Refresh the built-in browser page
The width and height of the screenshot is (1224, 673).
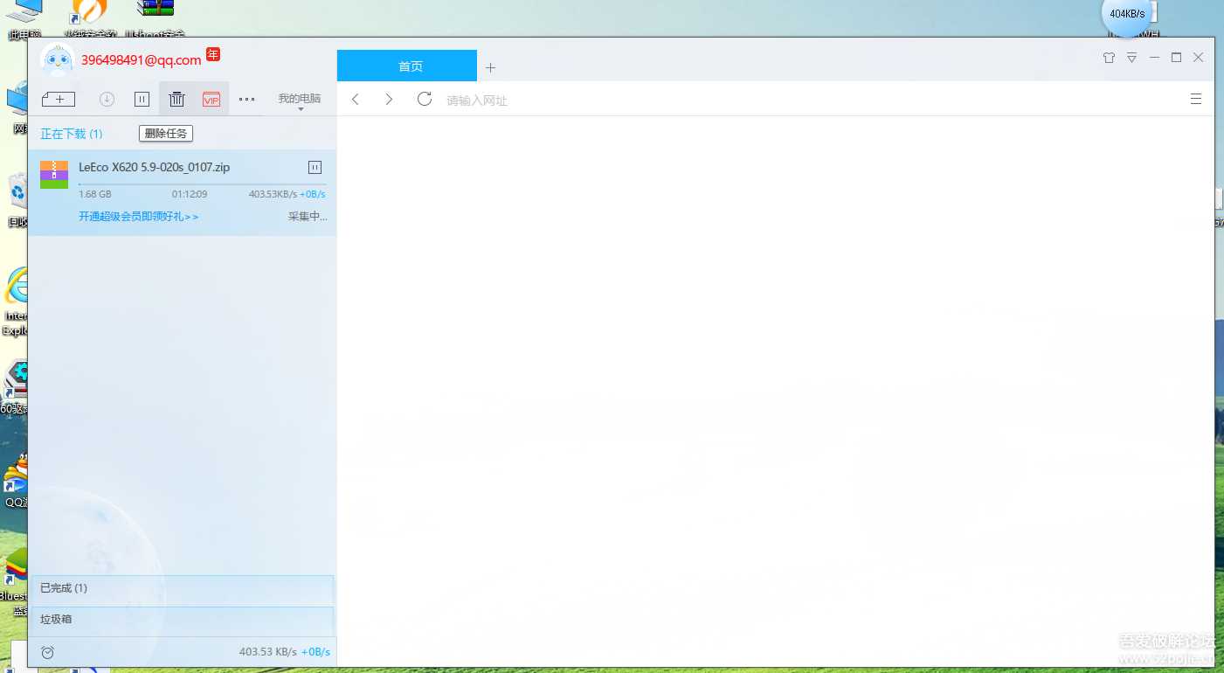(x=425, y=99)
